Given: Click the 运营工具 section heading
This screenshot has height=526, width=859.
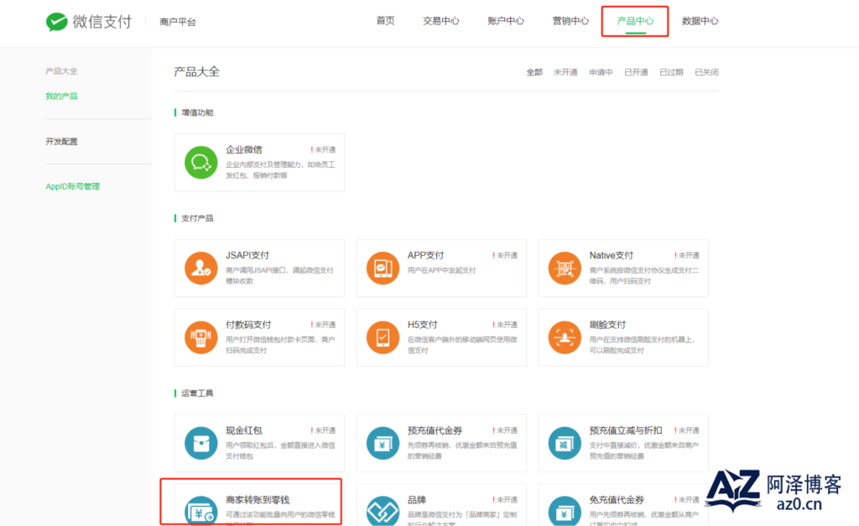Looking at the screenshot, I should point(197,393).
